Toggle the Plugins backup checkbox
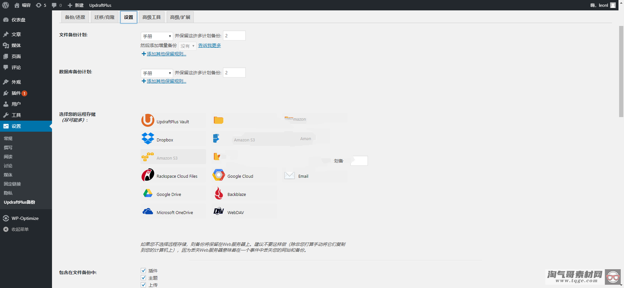 tap(143, 270)
